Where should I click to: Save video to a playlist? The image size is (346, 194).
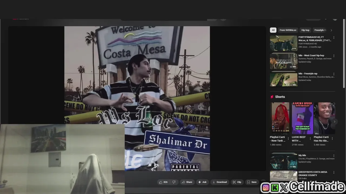tap(252, 182)
